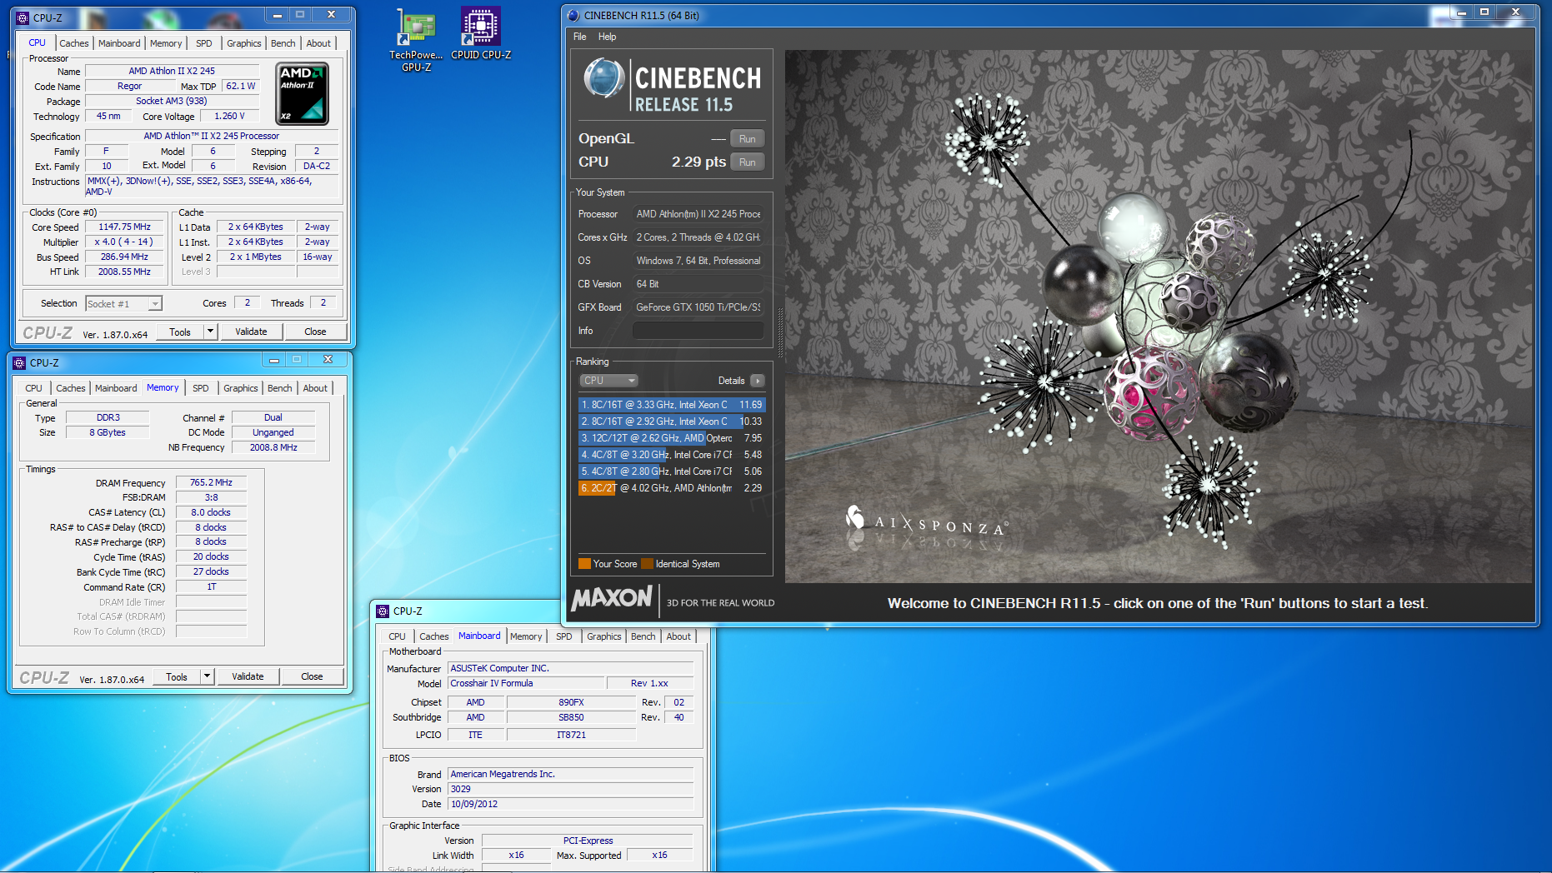The width and height of the screenshot is (1552, 873).
Task: Select Graphics tab in Mainboard CPU-Z window
Action: (x=604, y=636)
